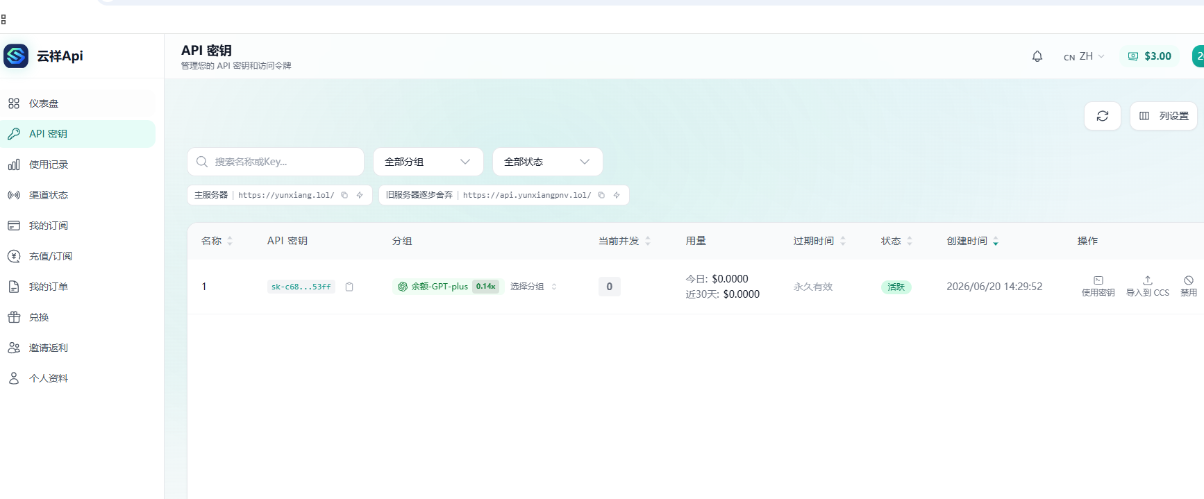
Task: Expand the 全部状态 dropdown
Action: 548,162
